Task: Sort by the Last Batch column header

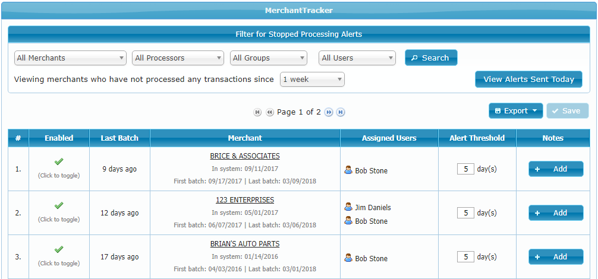Action: coord(119,138)
